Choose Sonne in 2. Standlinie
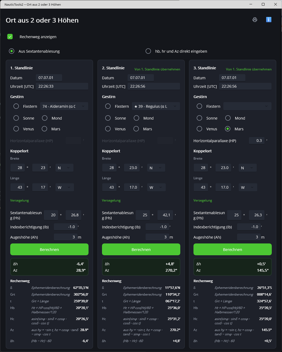Viewport: 282px width, 352px height. pyautogui.click(x=108, y=118)
